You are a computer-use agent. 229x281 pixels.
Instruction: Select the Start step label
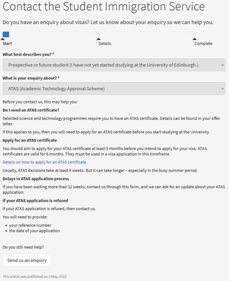point(7,43)
